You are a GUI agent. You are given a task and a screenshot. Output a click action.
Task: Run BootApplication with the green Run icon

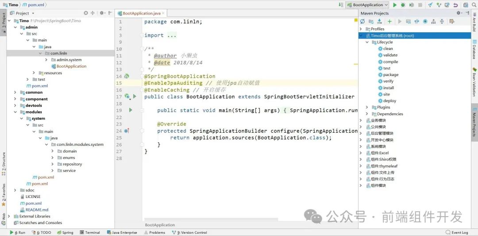[x=395, y=5]
